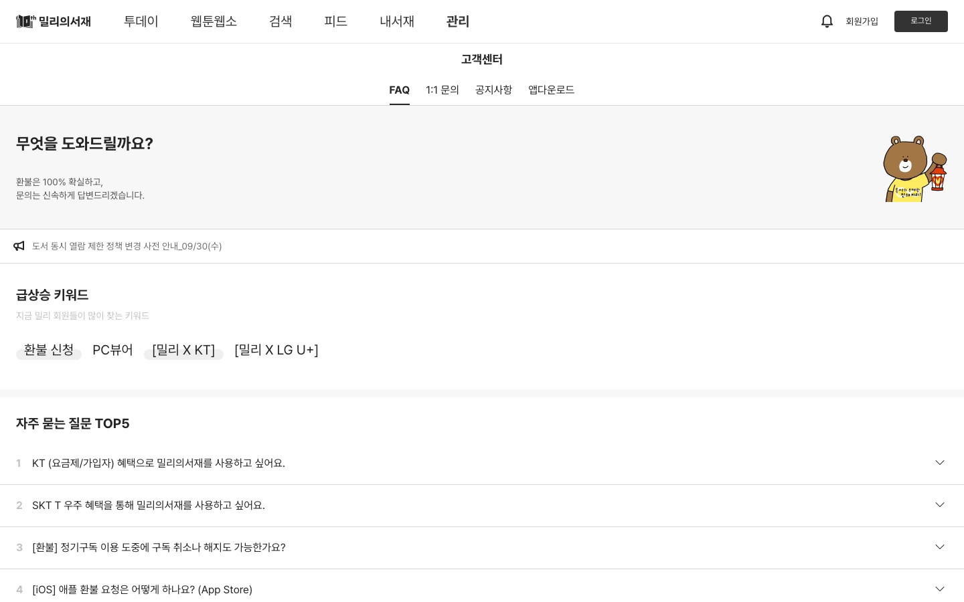Click the megaphone notice icon
Screen dimensions: 964x602
[19, 246]
